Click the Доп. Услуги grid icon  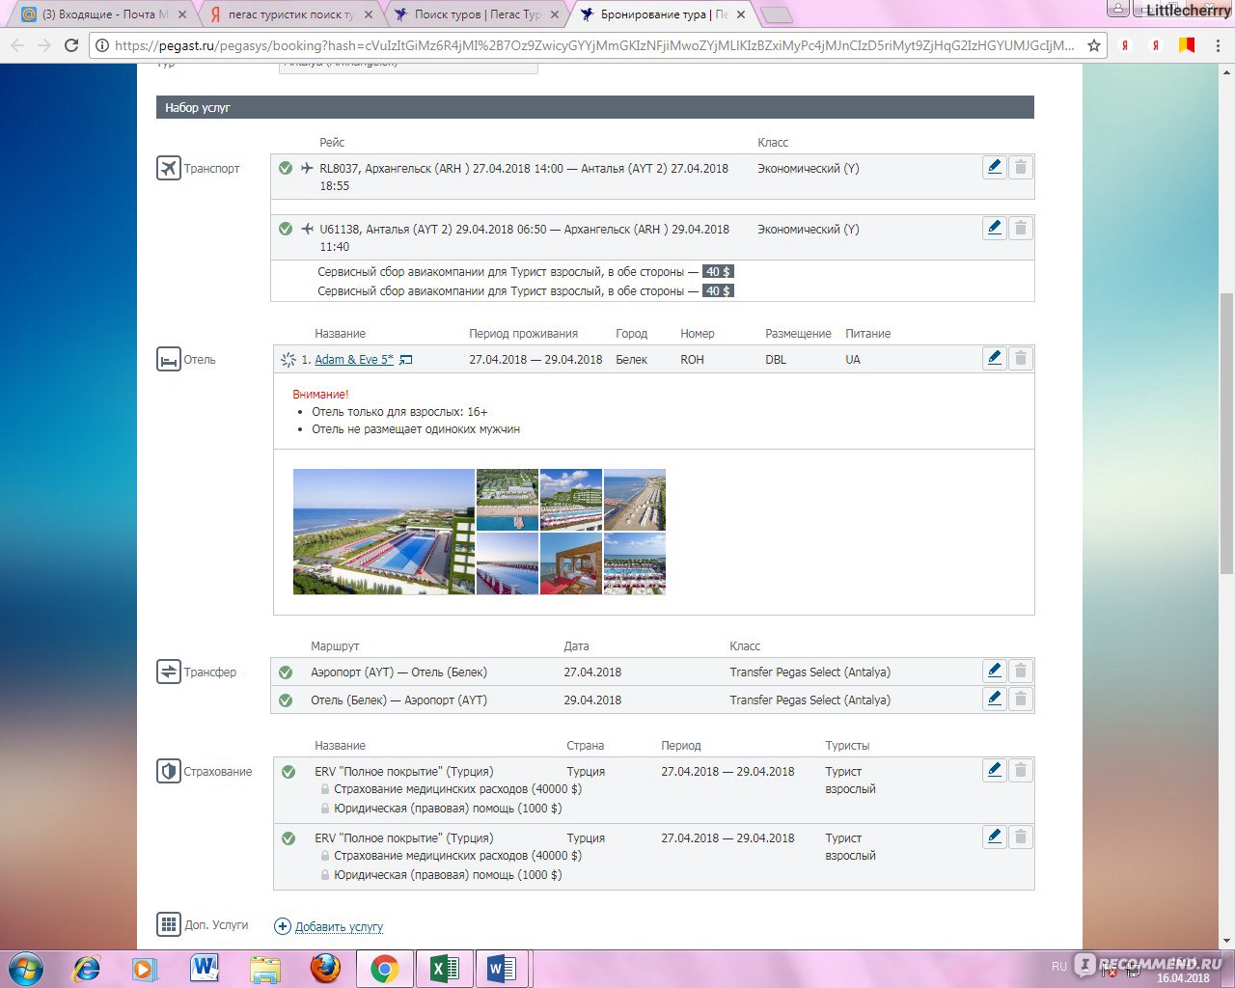[x=169, y=924]
